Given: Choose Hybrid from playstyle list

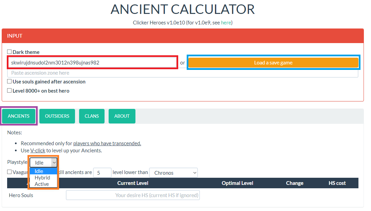Looking at the screenshot, I should pos(42,178).
